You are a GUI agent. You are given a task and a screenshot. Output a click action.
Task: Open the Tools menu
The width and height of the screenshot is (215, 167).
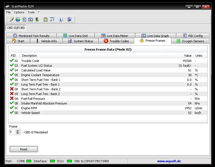(x=31, y=12)
